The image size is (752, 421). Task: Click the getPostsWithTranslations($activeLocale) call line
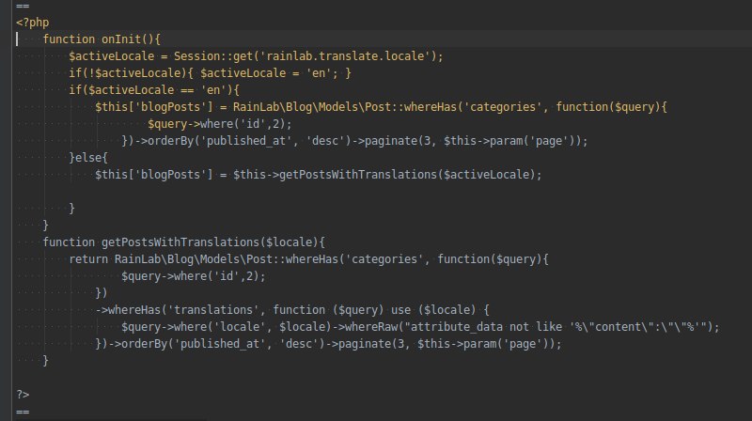319,175
